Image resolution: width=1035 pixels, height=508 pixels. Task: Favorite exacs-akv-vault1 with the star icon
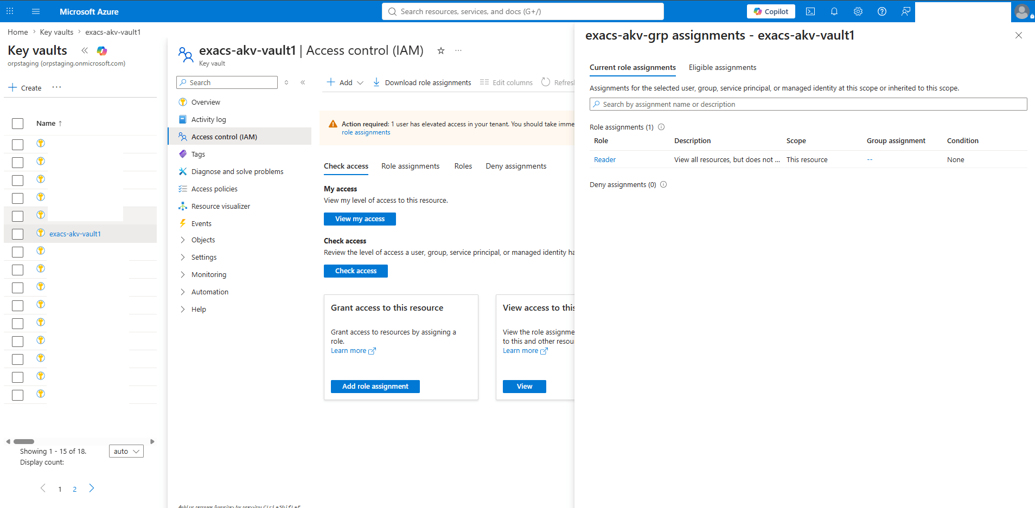(x=441, y=50)
